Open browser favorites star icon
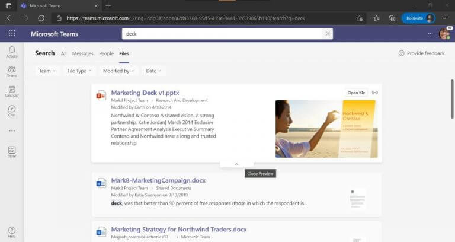 376,18
